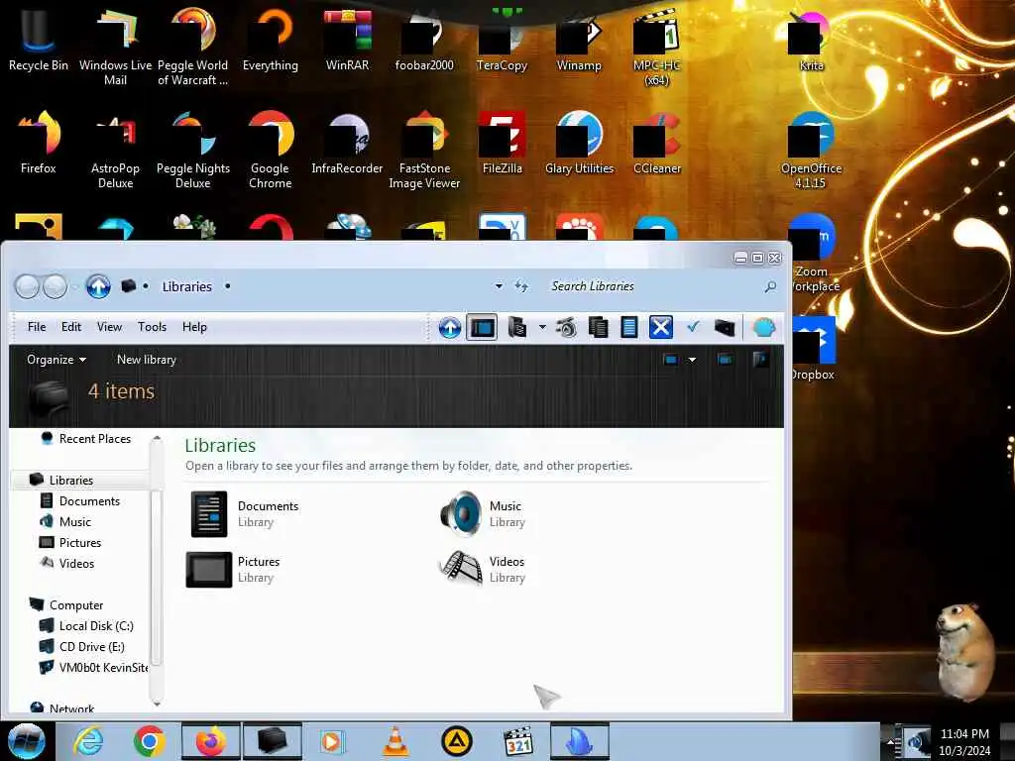Click the folder-stack toolbar icon

(516, 327)
